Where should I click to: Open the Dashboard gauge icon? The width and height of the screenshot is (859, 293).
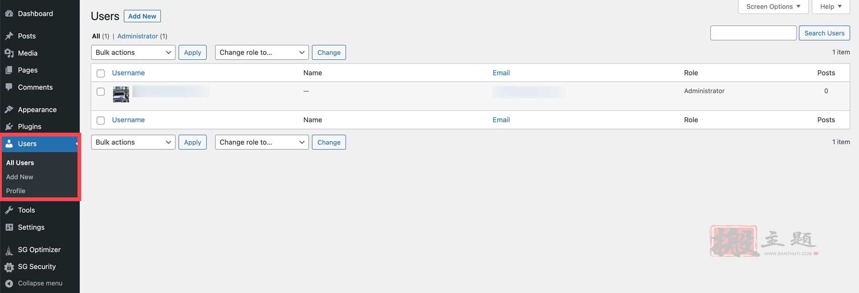(x=9, y=13)
